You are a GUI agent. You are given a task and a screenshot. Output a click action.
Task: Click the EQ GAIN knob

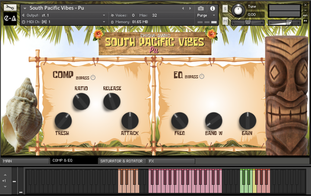click(x=248, y=121)
